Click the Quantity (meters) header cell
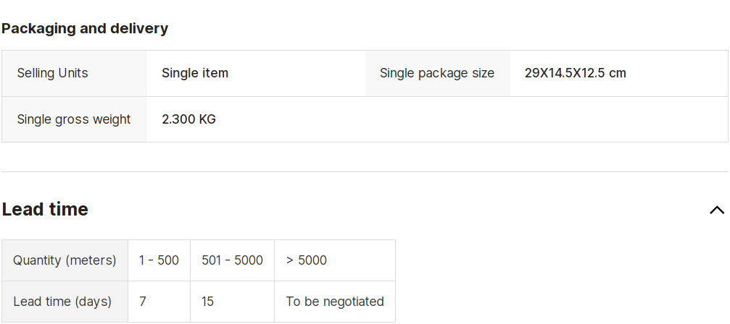The image size is (730, 324). [x=65, y=260]
